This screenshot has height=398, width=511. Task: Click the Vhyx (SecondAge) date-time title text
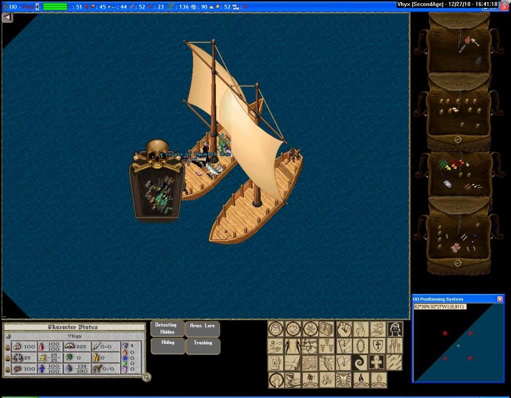click(x=448, y=4)
